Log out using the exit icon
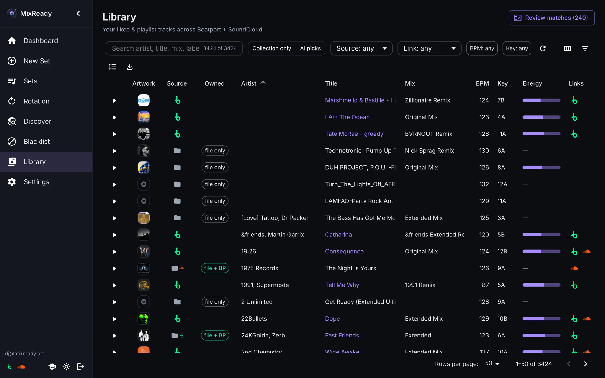The image size is (605, 378). point(80,367)
